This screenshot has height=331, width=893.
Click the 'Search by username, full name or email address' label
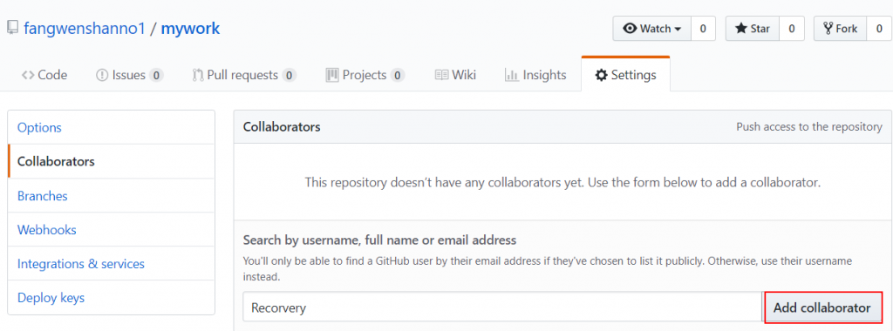click(380, 240)
